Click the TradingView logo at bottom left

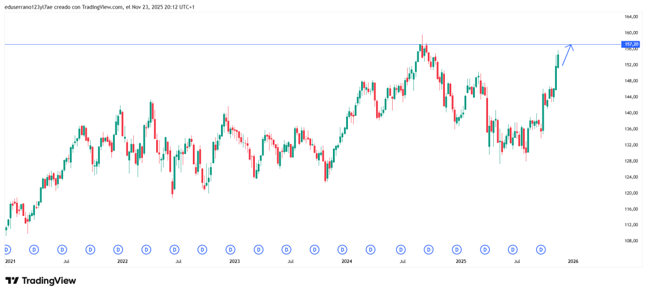coord(41,281)
